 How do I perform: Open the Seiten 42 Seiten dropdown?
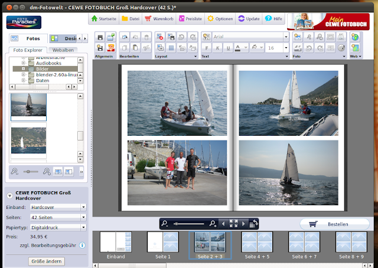pos(83,217)
